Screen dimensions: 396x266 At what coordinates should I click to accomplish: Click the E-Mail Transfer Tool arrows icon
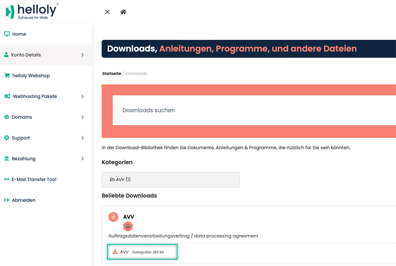(6, 179)
